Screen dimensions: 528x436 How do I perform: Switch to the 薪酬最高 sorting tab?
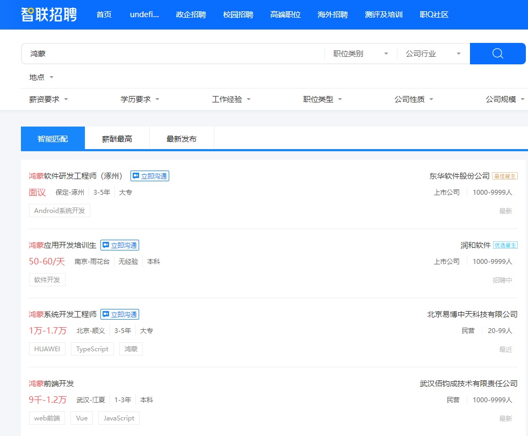(117, 138)
